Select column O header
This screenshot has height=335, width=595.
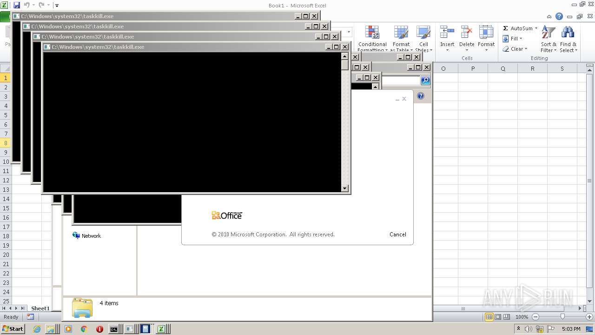443,68
